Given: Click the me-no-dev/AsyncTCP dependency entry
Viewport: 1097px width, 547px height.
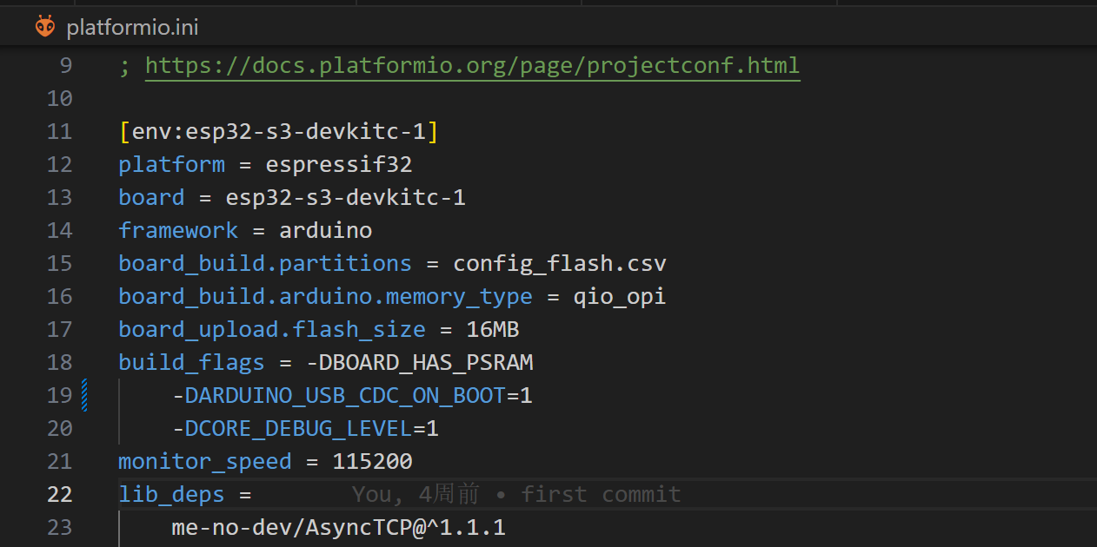Looking at the screenshot, I should coord(338,528).
